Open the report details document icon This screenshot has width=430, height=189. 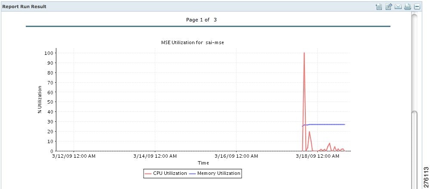tap(379, 6)
